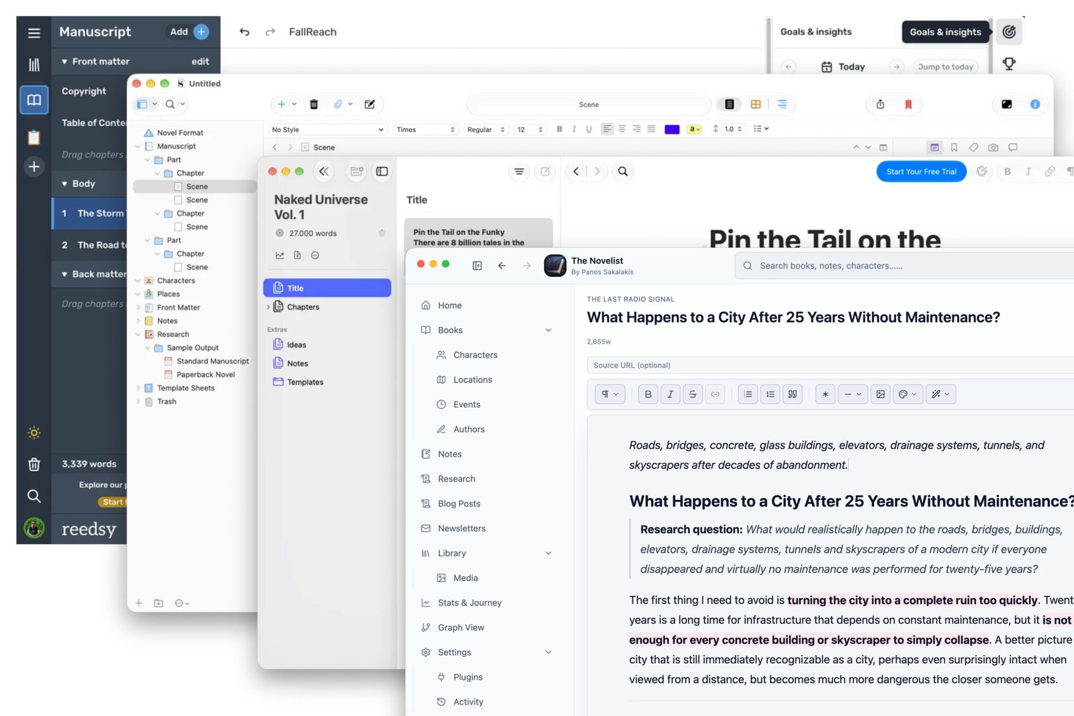The width and height of the screenshot is (1074, 716).
Task: Open the No Style dropdown in Scrivener
Action: (x=328, y=130)
